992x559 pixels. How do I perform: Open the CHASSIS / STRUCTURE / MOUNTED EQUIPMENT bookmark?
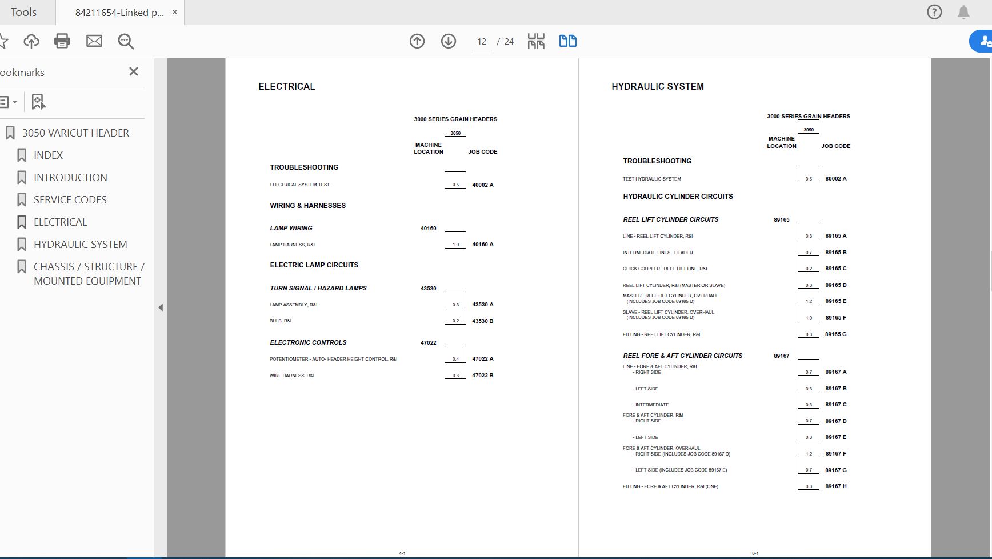point(89,274)
